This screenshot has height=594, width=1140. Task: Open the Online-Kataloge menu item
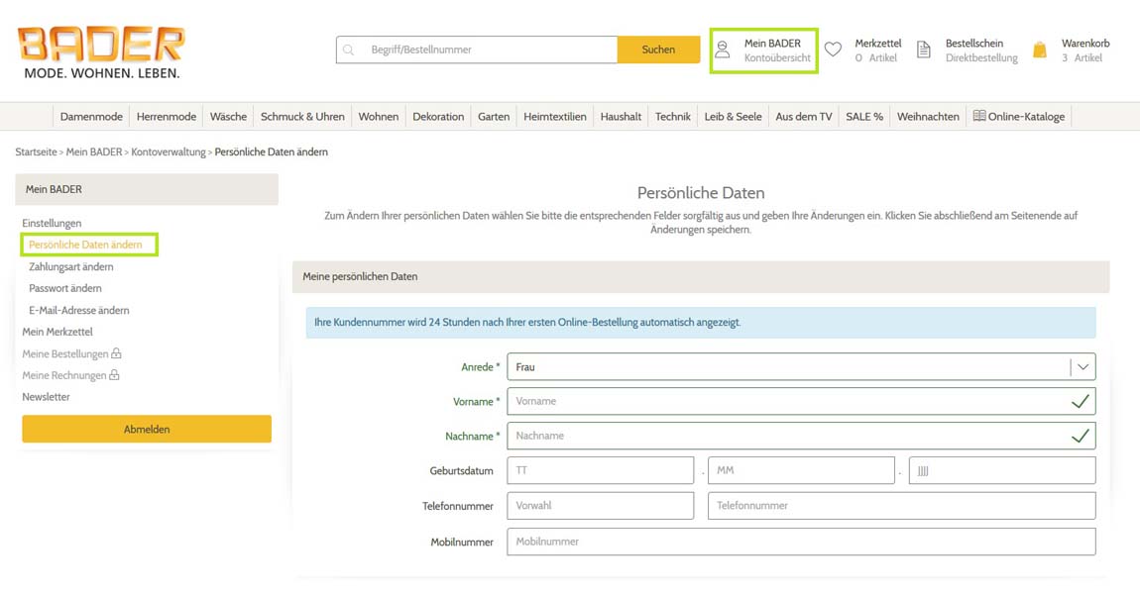click(1018, 117)
